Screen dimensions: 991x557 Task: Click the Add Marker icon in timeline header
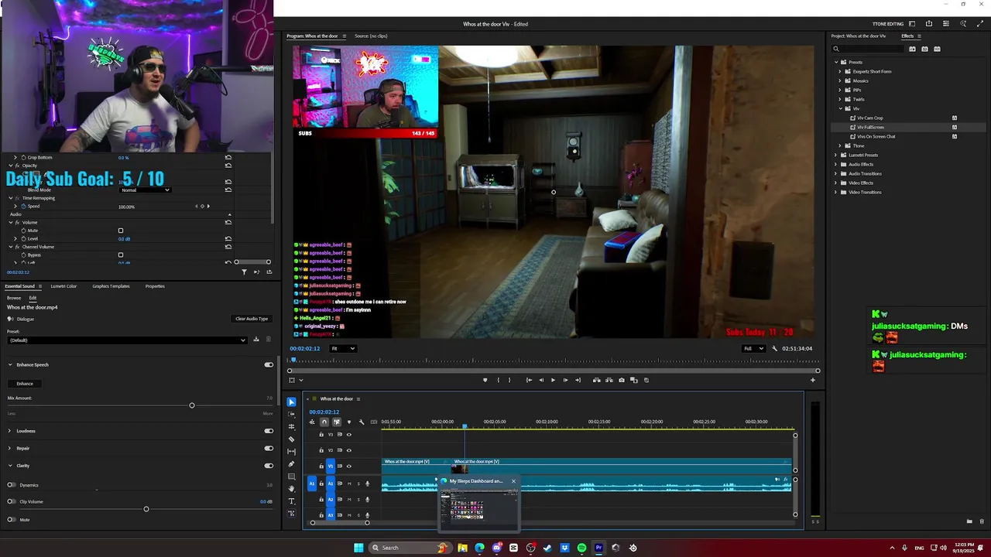tap(349, 422)
